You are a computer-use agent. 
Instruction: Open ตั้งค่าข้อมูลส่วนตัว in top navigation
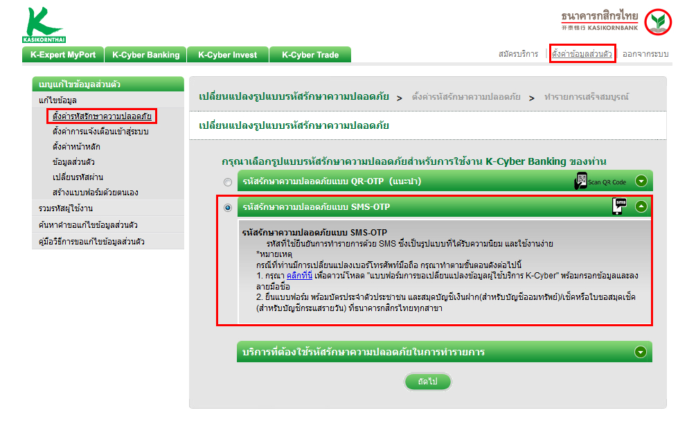pos(582,54)
